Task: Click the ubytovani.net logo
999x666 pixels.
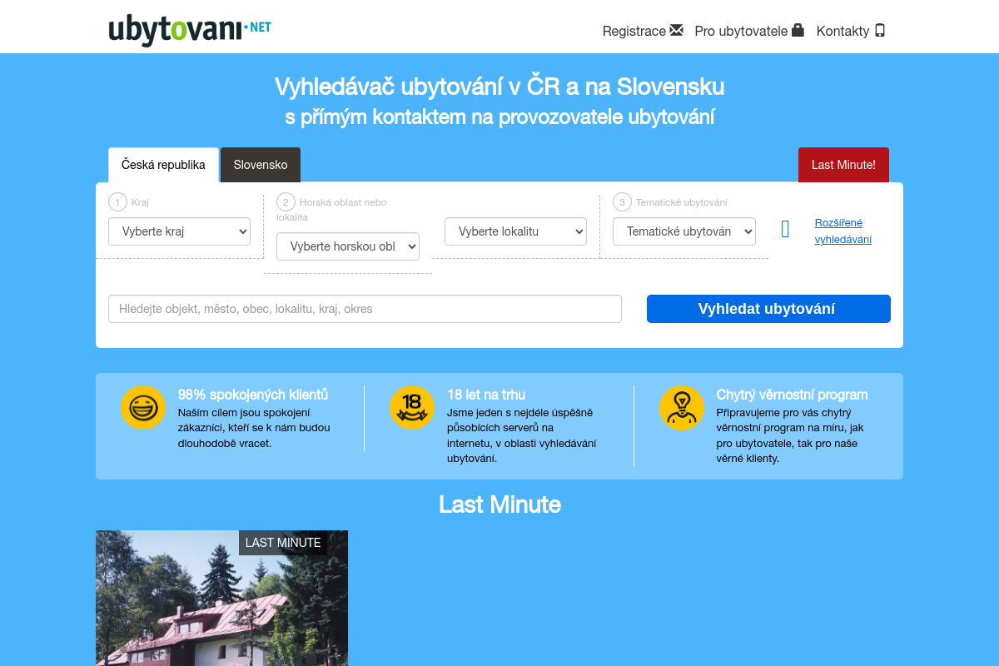Action: pyautogui.click(x=189, y=28)
